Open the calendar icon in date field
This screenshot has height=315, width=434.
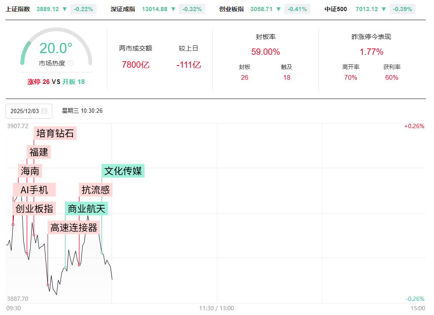[44, 111]
